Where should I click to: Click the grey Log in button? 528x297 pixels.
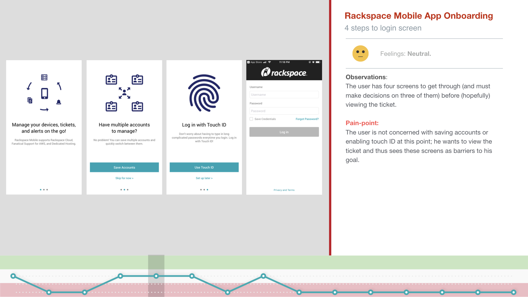[284, 132]
